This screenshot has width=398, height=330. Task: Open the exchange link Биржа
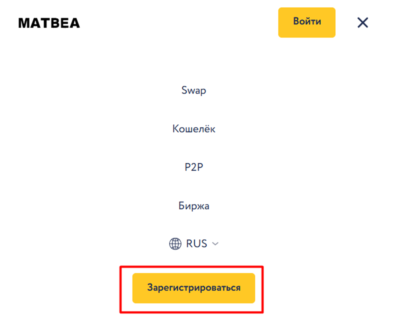(x=194, y=206)
